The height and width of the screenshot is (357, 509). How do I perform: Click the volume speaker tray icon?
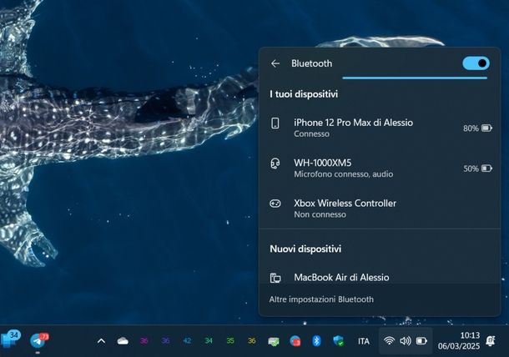click(406, 341)
